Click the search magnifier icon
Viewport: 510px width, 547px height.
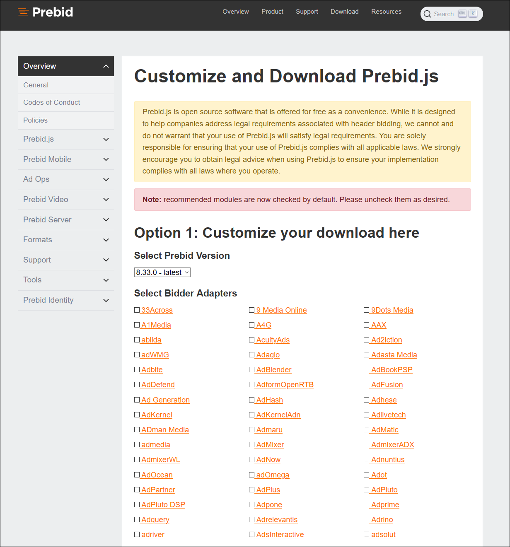pyautogui.click(x=427, y=14)
